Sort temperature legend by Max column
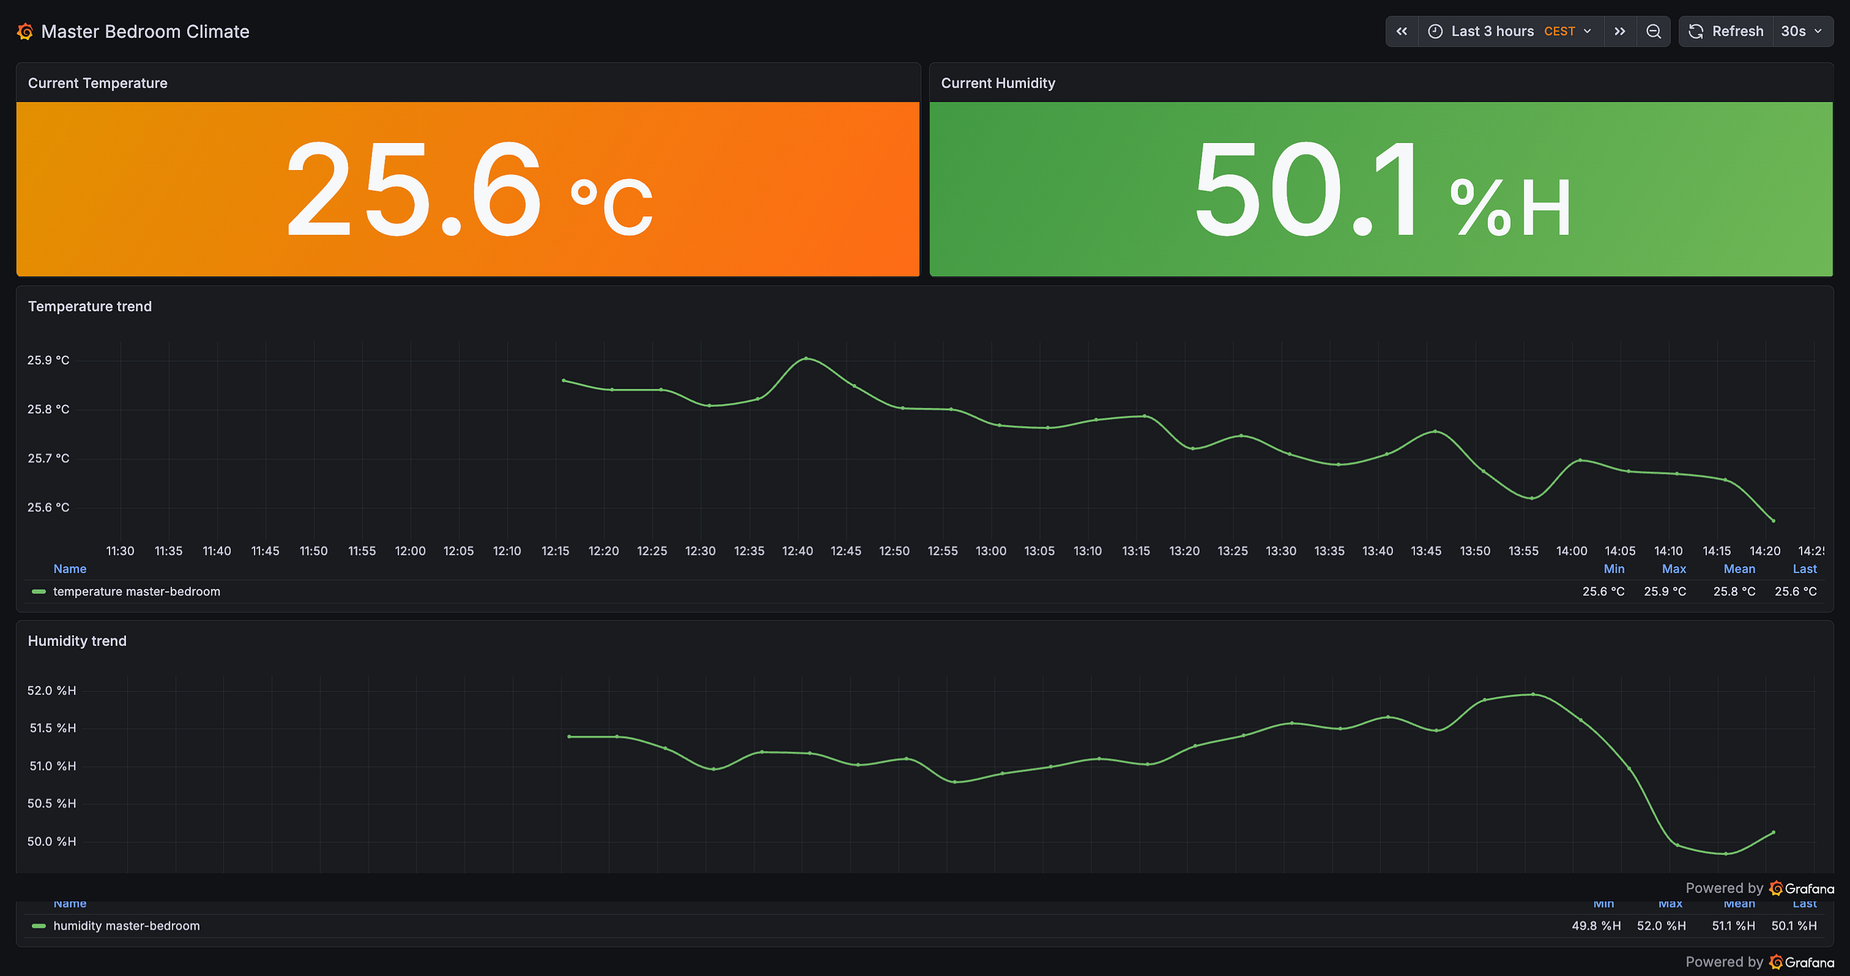 pyautogui.click(x=1674, y=569)
